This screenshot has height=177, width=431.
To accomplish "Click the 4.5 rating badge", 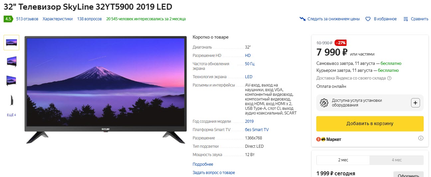I will [8, 19].
